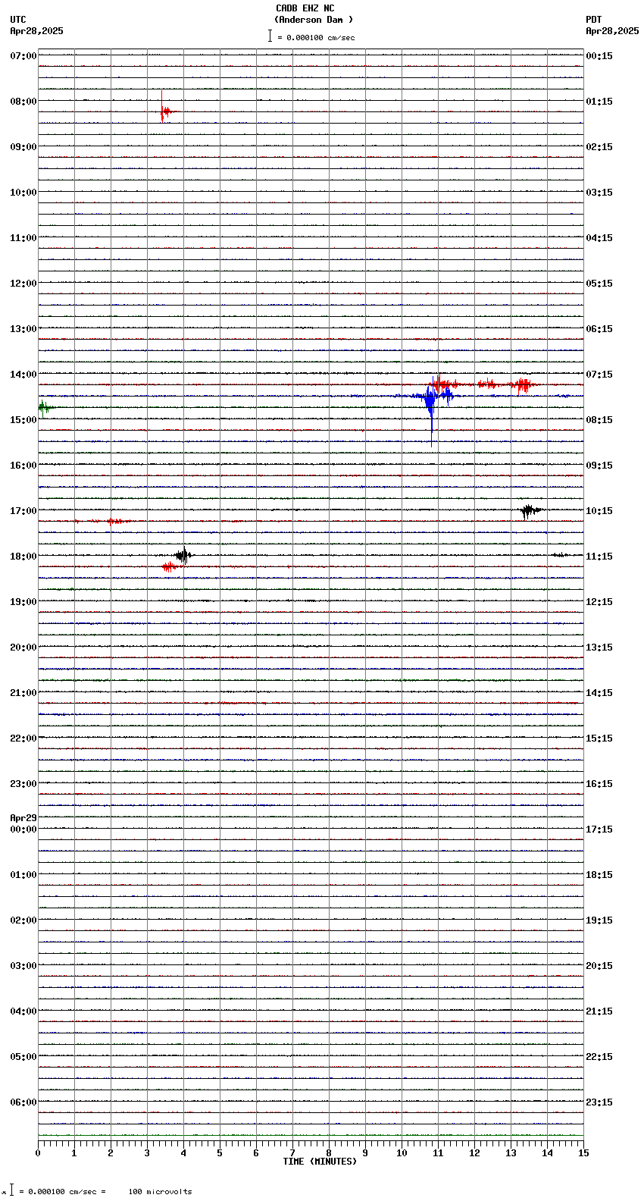Click the 18:00 UTC row label
Screen dimensions: 644x1201
point(23,557)
